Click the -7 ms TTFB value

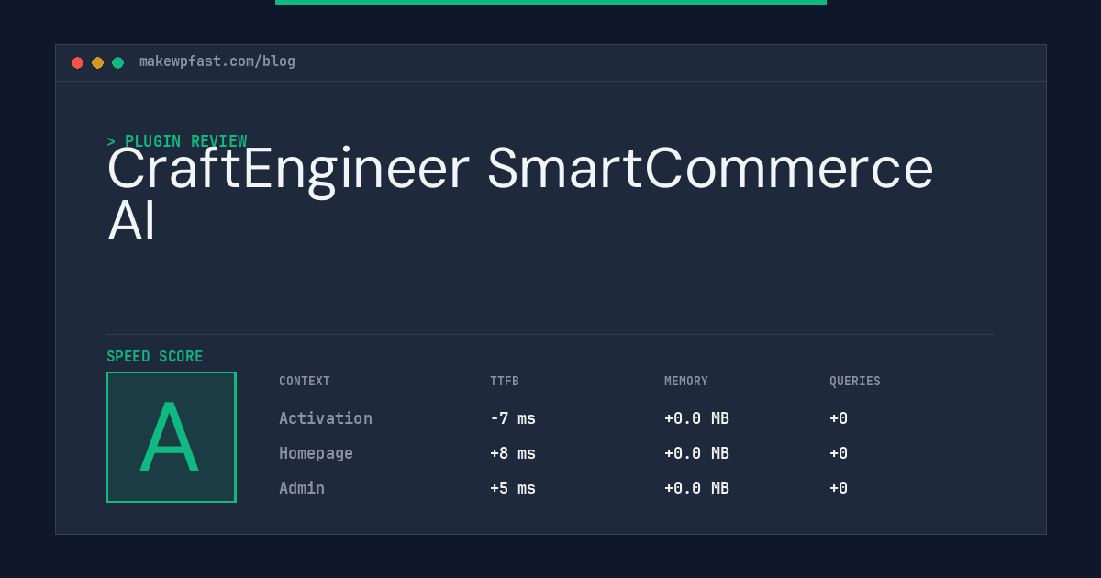click(x=513, y=418)
